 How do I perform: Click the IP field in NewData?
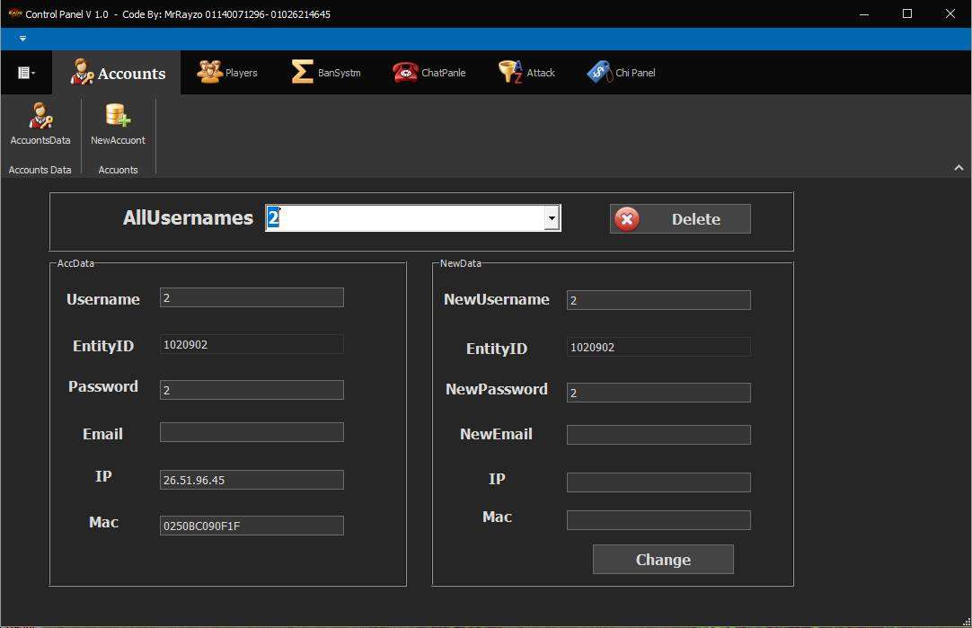(659, 482)
